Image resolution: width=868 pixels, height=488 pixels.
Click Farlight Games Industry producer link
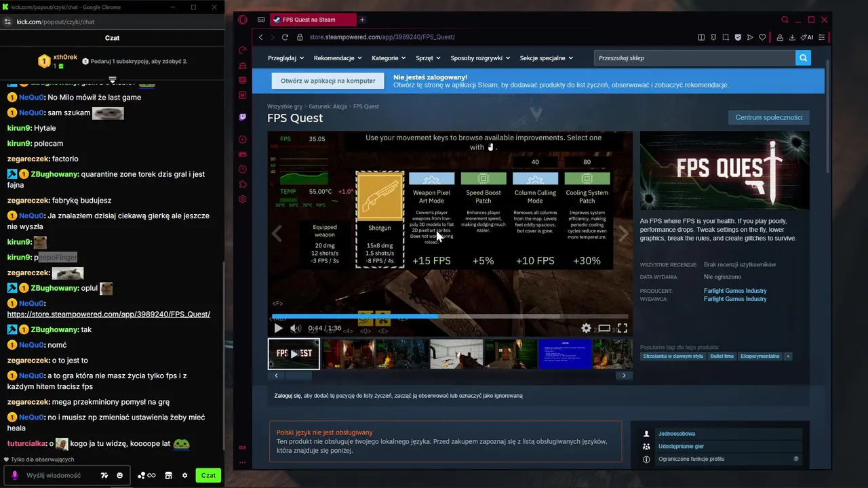click(735, 291)
